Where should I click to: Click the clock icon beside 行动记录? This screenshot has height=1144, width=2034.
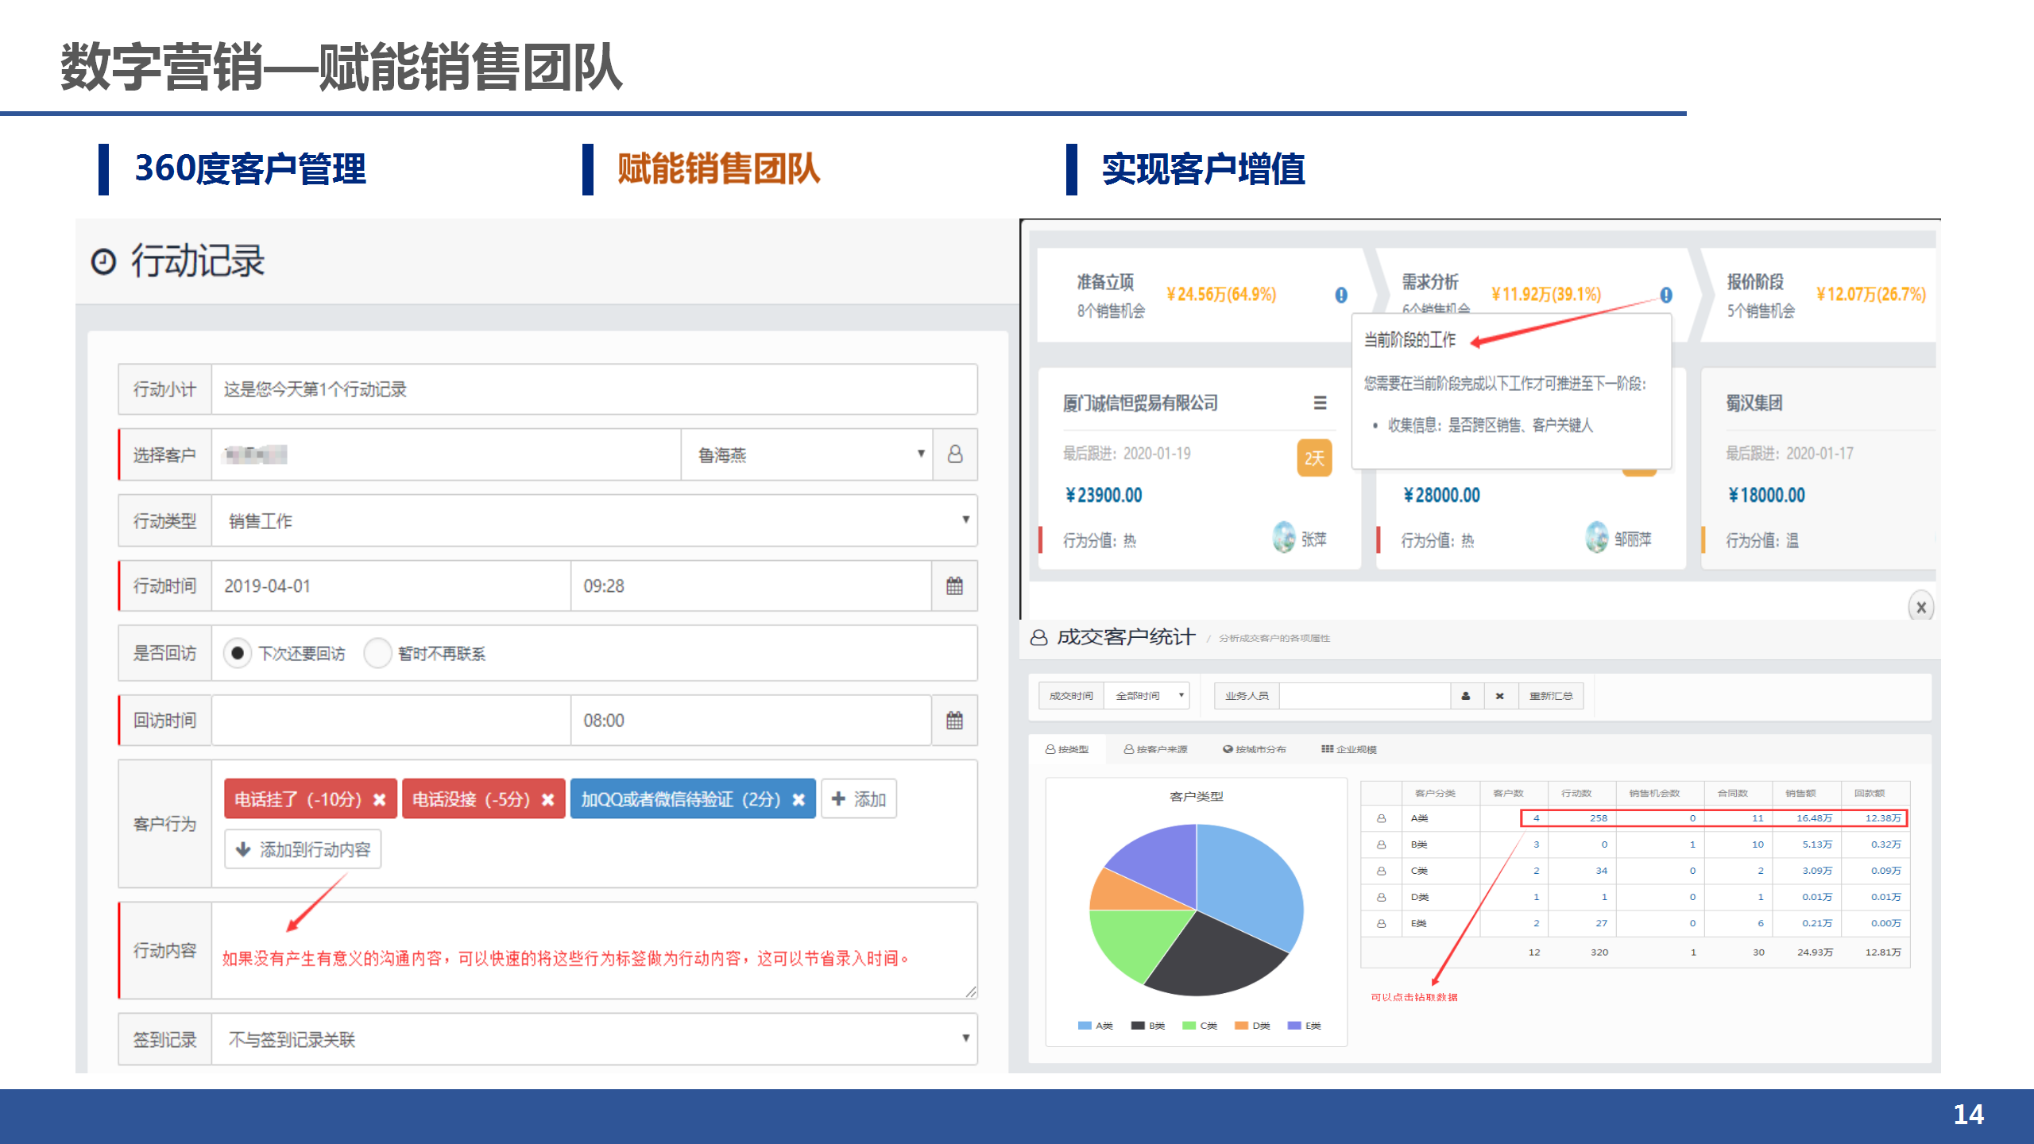[x=103, y=261]
